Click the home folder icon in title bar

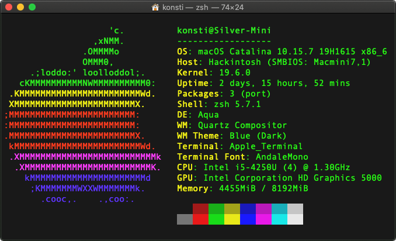[x=155, y=7]
